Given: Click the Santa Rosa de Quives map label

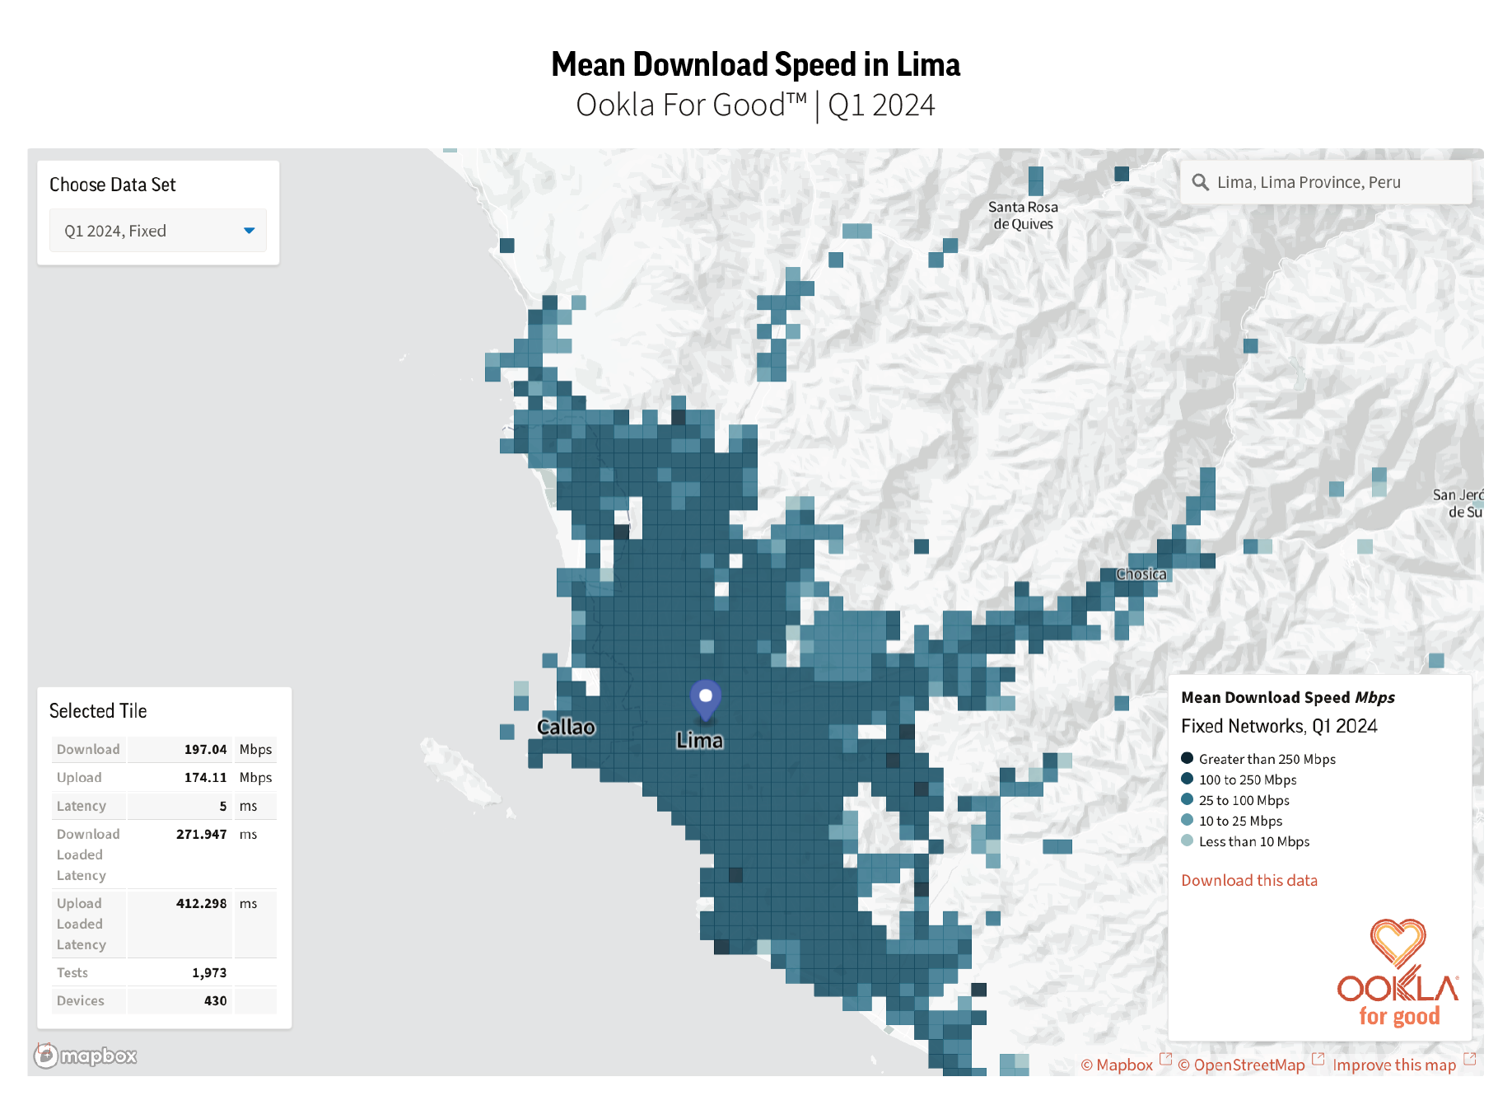Looking at the screenshot, I should (1023, 215).
